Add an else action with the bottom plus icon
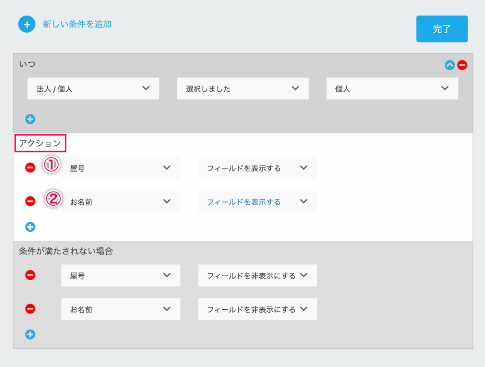This screenshot has height=367, width=485. pyautogui.click(x=30, y=334)
